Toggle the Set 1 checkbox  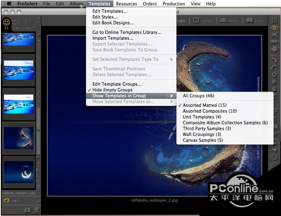[6, 200]
